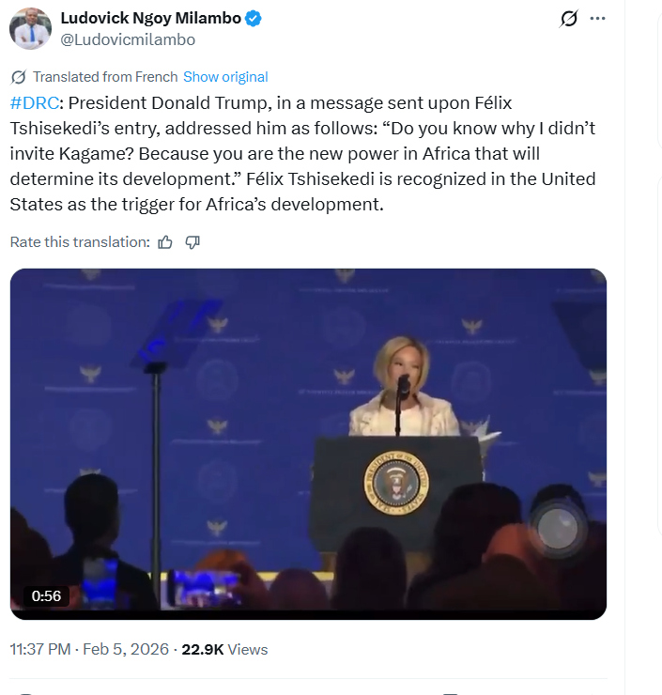Click the 'Rate this translation:' label
662x695 pixels.
pyautogui.click(x=80, y=242)
